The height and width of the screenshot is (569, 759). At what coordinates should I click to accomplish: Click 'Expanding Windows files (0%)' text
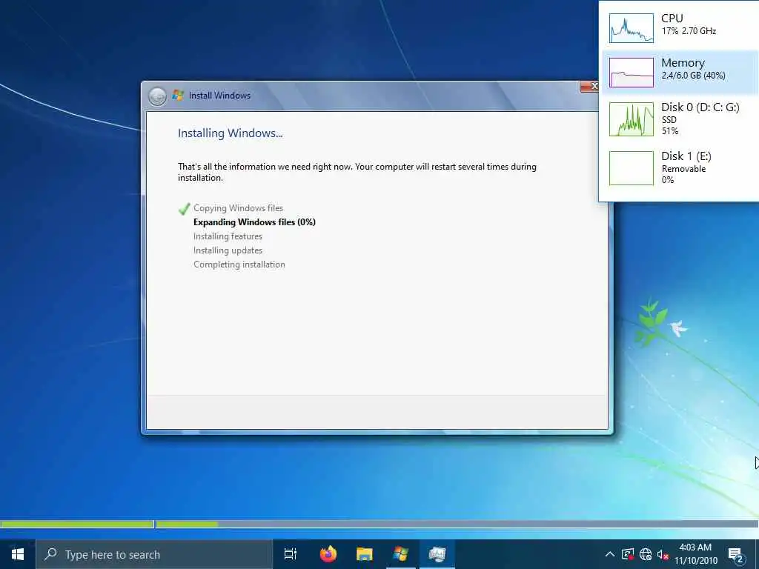pos(255,222)
